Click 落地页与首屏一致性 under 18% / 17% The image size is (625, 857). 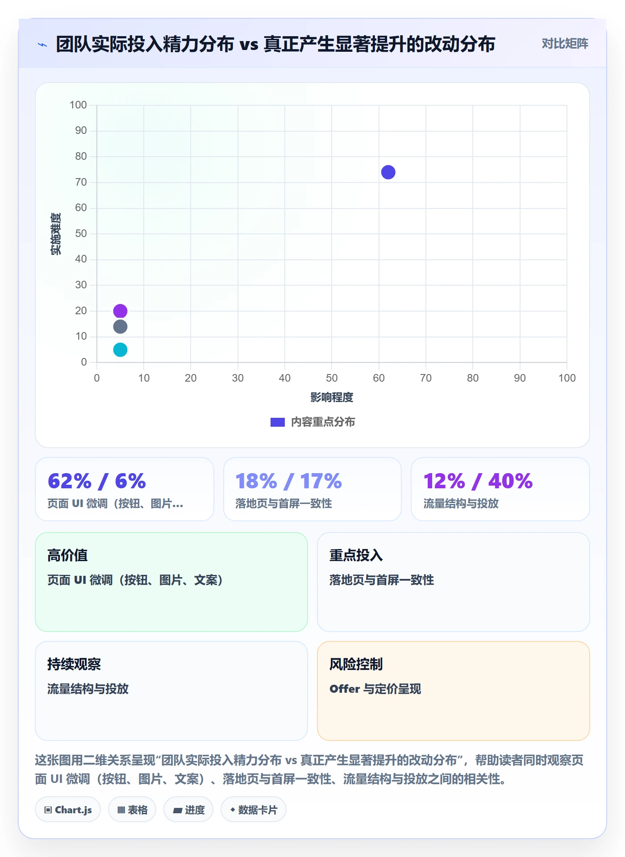click(284, 503)
